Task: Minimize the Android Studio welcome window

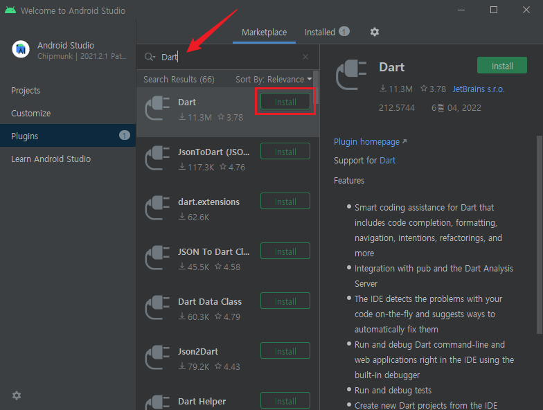Action: click(461, 10)
